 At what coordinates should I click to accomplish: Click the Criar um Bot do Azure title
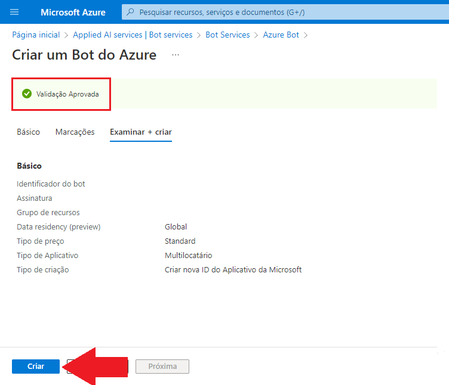[84, 55]
